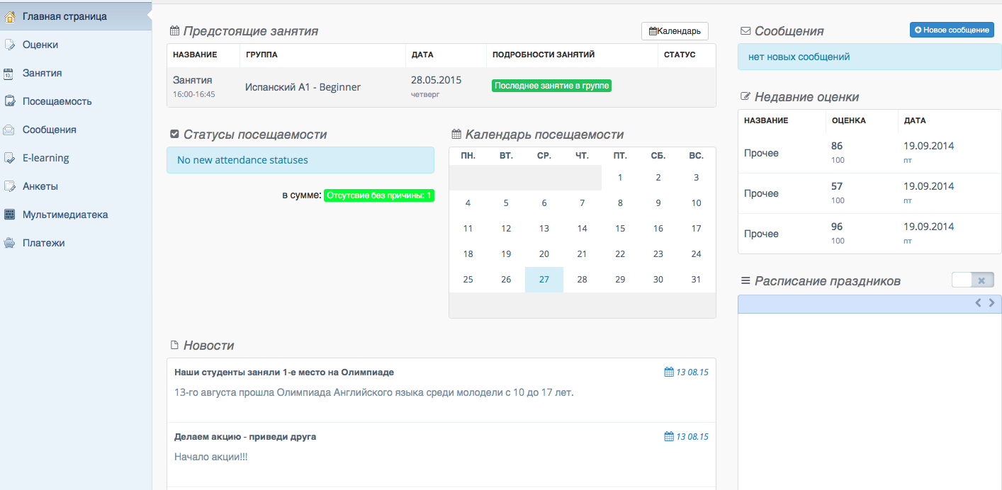
Task: Open news about Олимпиада first place
Action: 283,372
